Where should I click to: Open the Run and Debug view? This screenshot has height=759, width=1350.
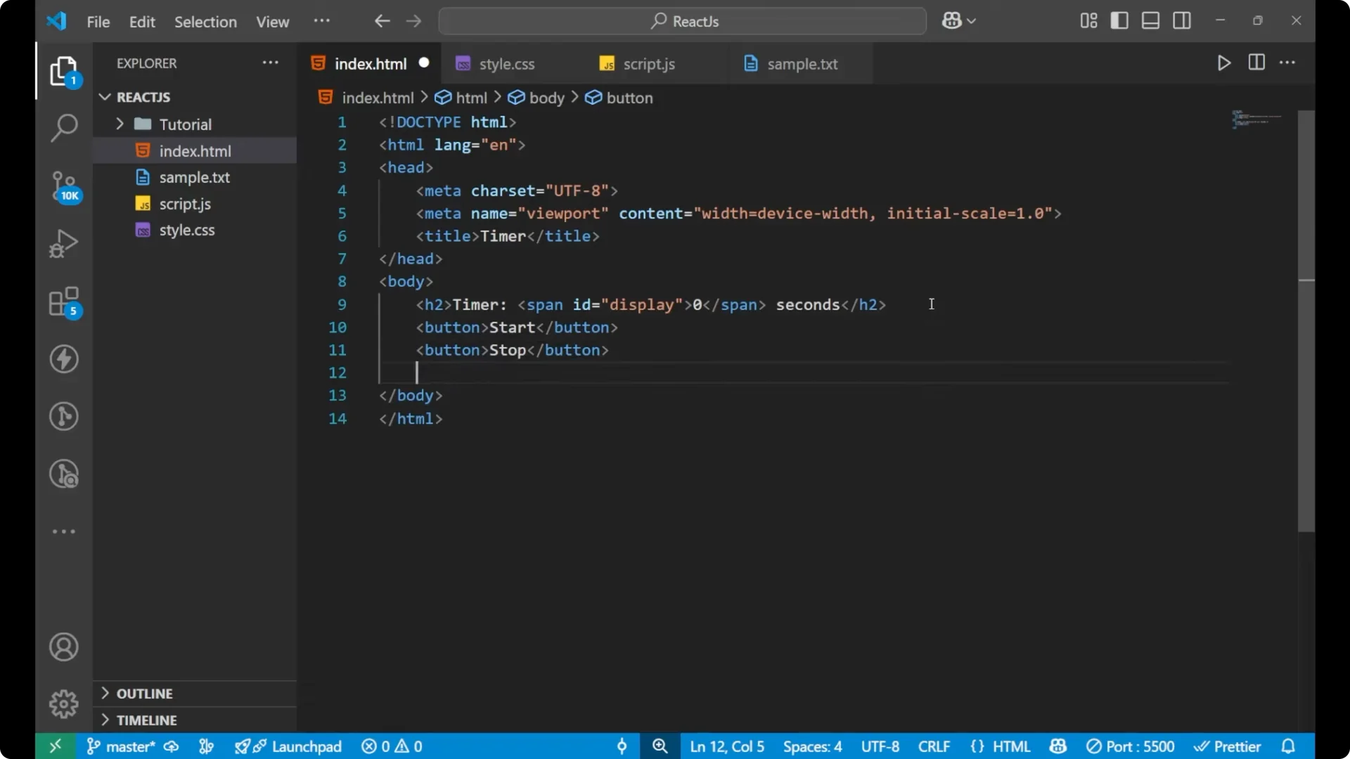[63, 242]
